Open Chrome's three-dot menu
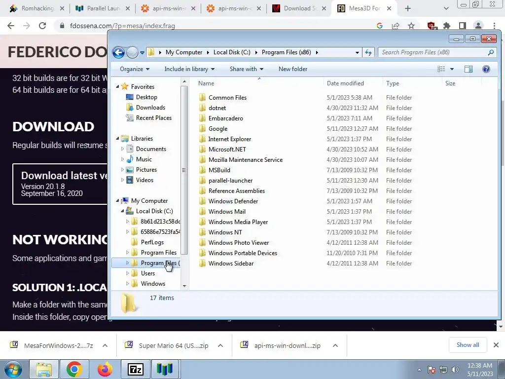Image resolution: width=505 pixels, height=379 pixels. [494, 26]
